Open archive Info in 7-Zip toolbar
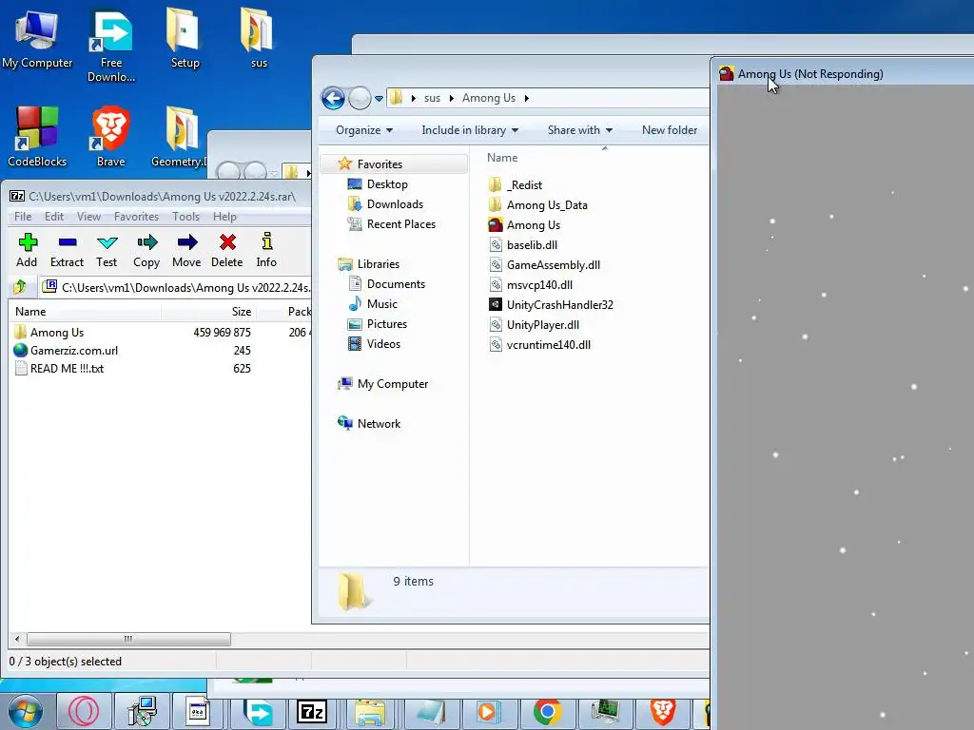This screenshot has width=974, height=730. coord(266,250)
